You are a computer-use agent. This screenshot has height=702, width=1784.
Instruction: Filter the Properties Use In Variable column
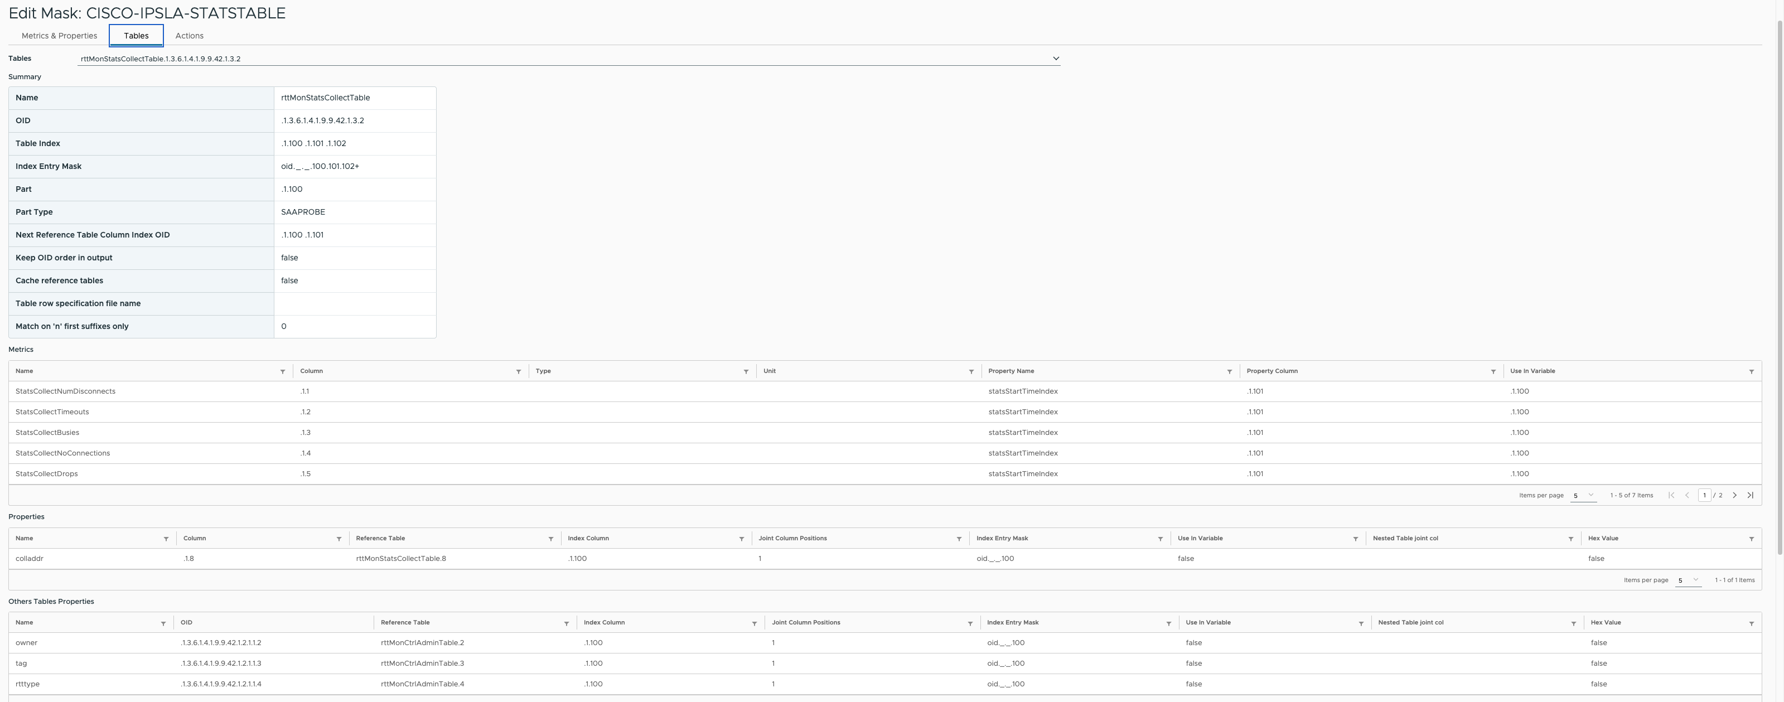(1355, 539)
